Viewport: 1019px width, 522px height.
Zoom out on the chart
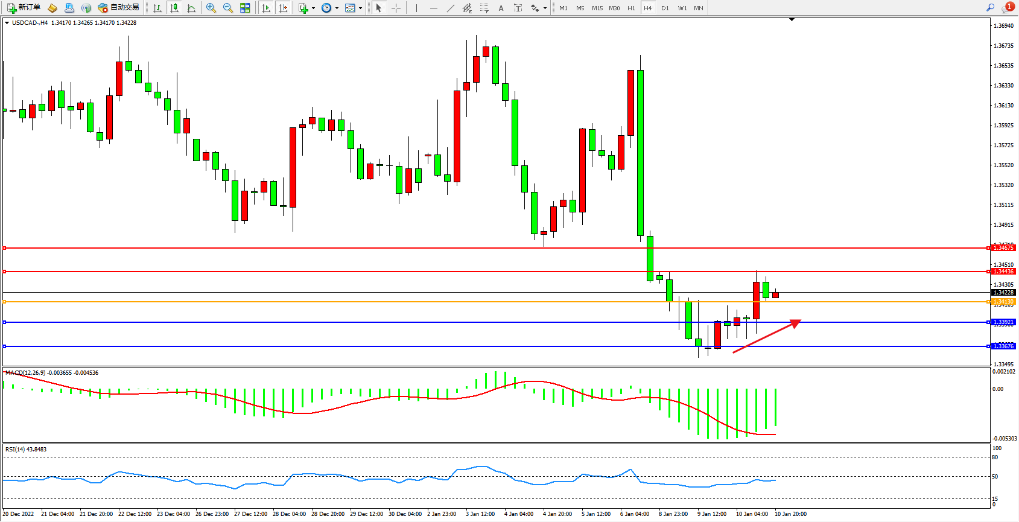(x=228, y=8)
